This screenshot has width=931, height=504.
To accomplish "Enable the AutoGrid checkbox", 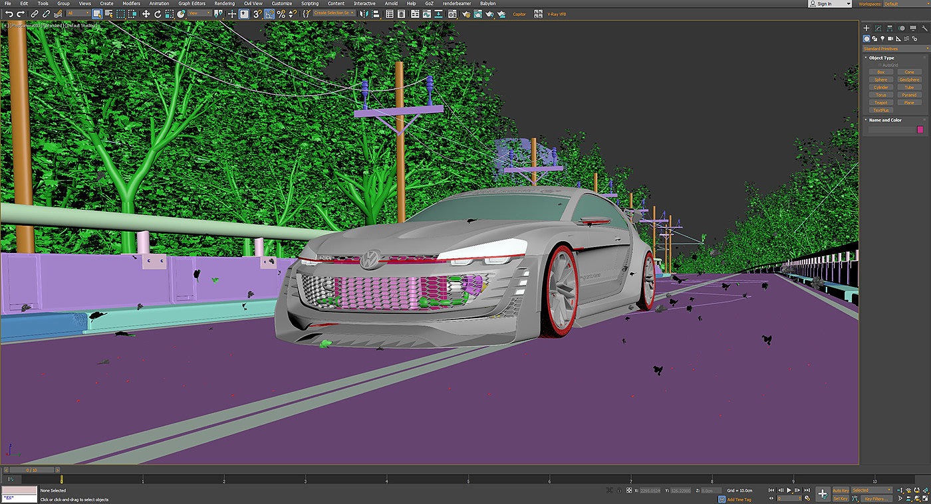I will click(x=879, y=65).
